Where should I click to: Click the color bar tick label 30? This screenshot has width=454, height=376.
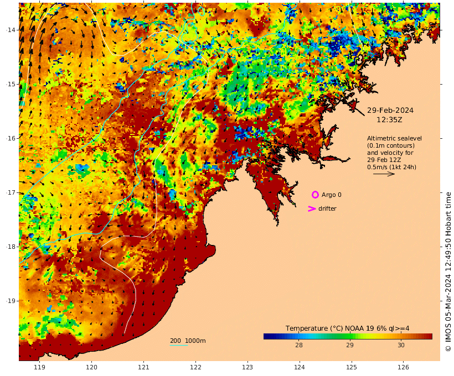tap(401, 345)
